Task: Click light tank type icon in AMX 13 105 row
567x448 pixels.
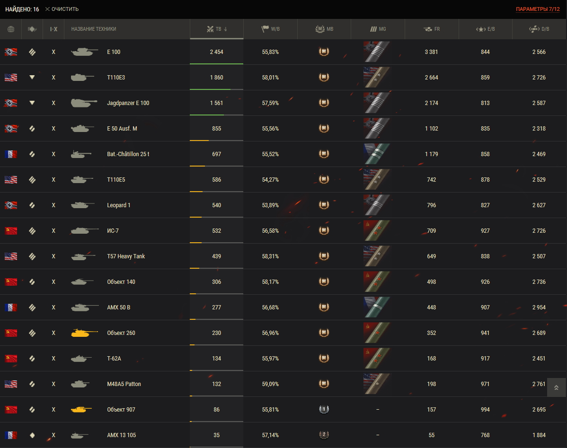Action: (x=32, y=435)
